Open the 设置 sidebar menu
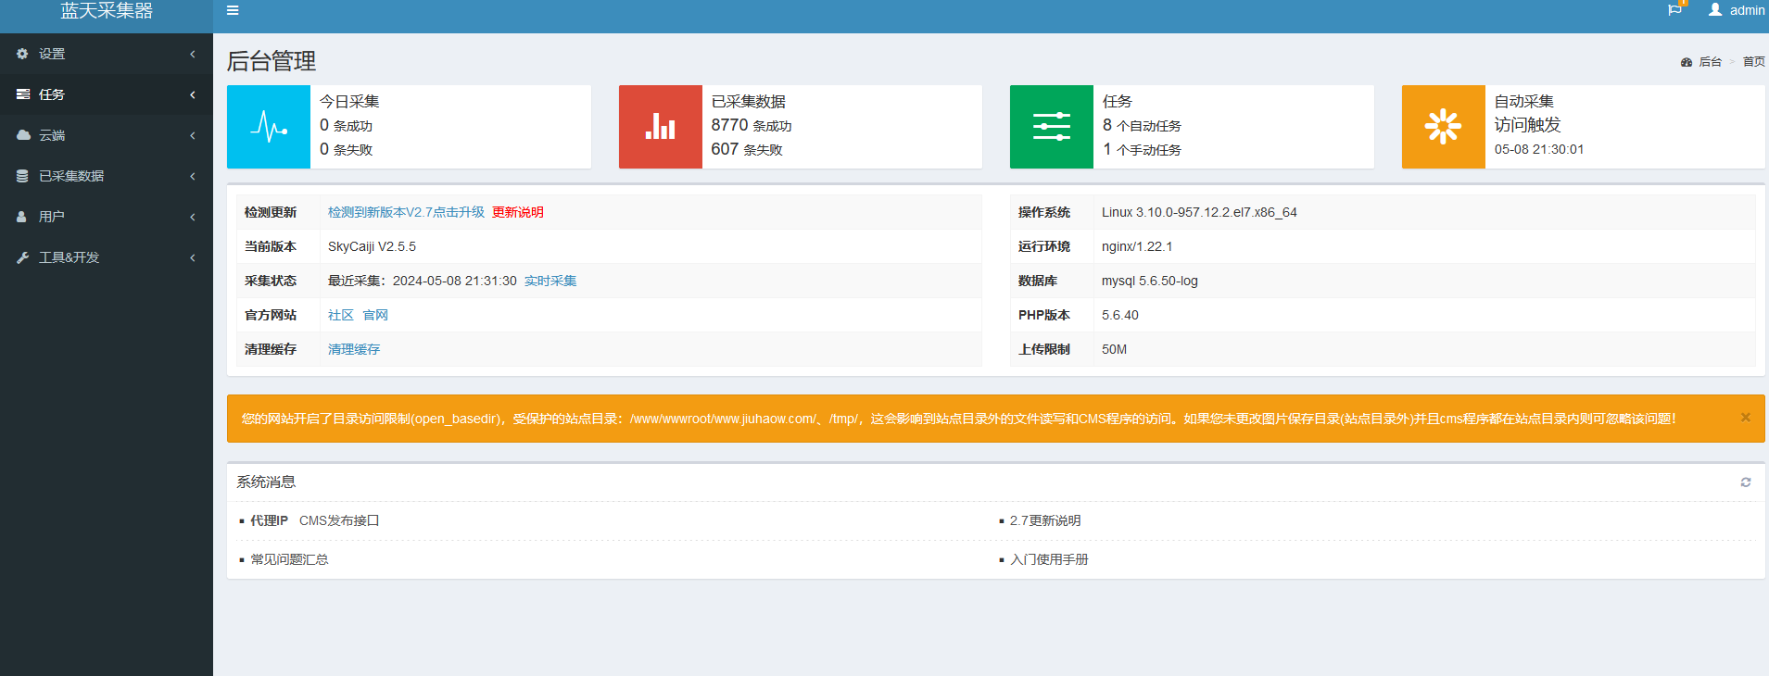1769x676 pixels. point(107,54)
